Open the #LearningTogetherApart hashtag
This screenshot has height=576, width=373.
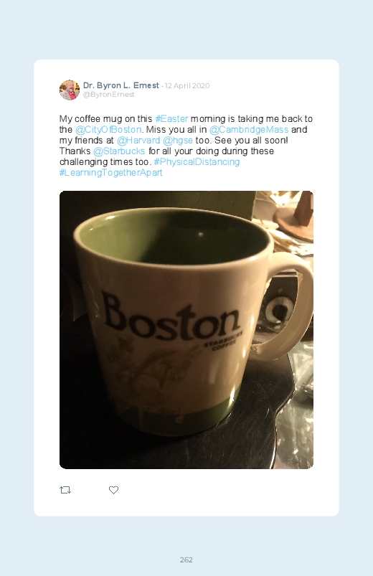point(110,173)
